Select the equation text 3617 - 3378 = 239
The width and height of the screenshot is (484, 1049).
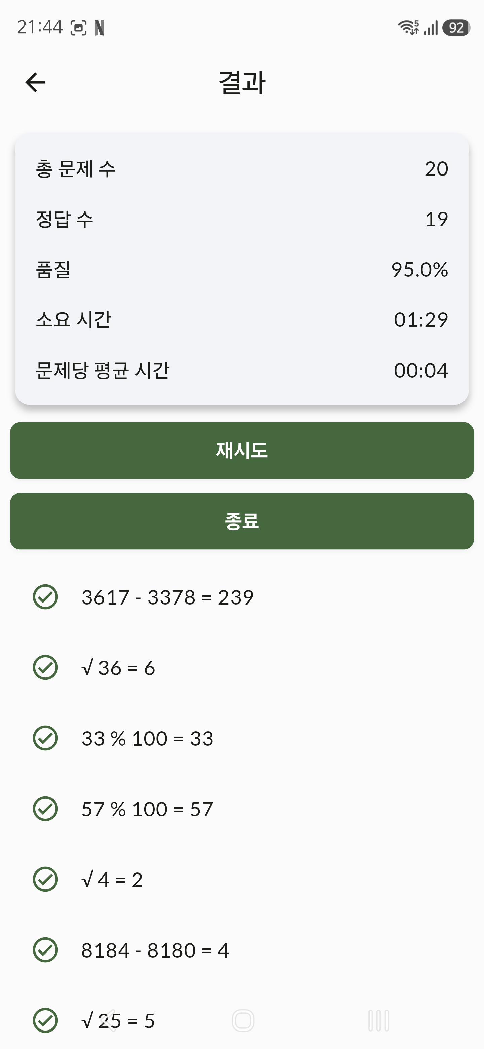[168, 597]
